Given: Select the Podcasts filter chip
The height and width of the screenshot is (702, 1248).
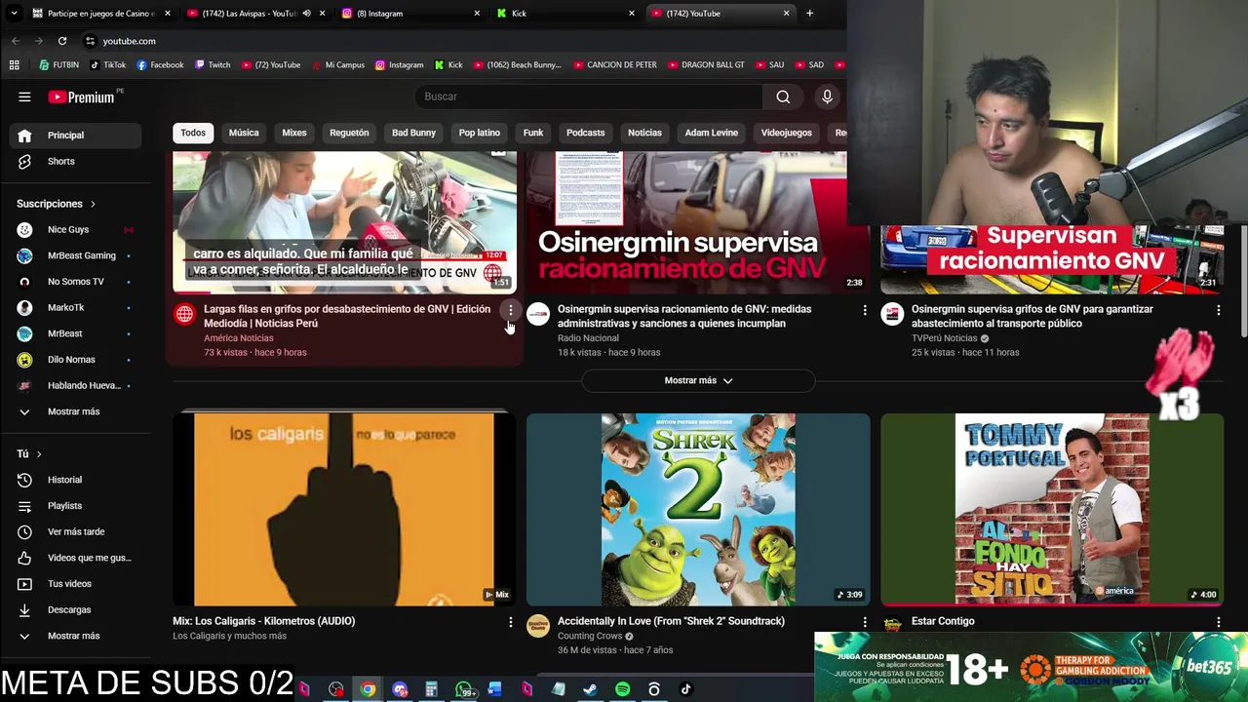Looking at the screenshot, I should [585, 133].
